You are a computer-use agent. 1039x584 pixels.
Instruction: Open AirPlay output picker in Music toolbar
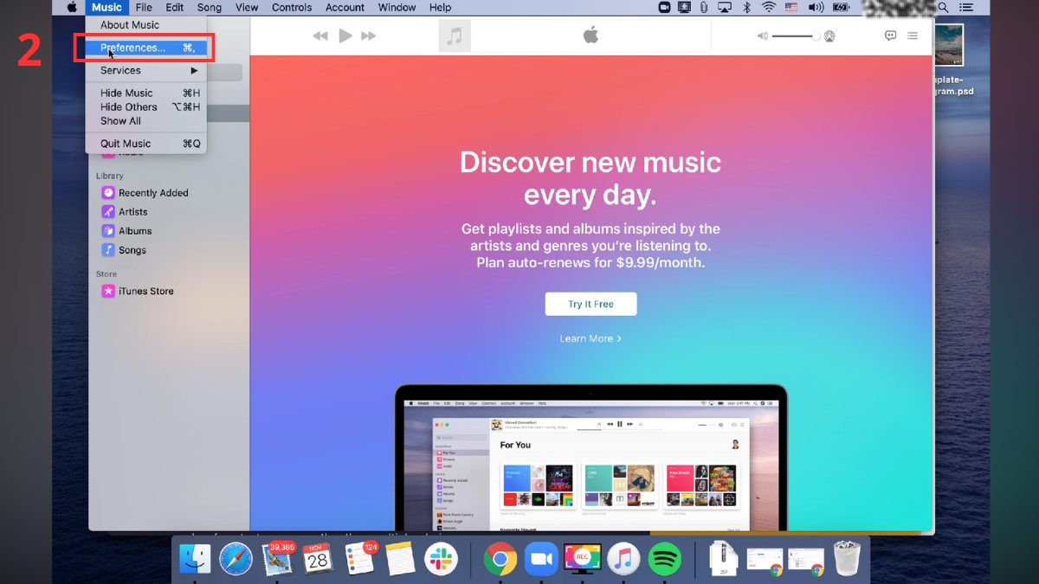[829, 36]
